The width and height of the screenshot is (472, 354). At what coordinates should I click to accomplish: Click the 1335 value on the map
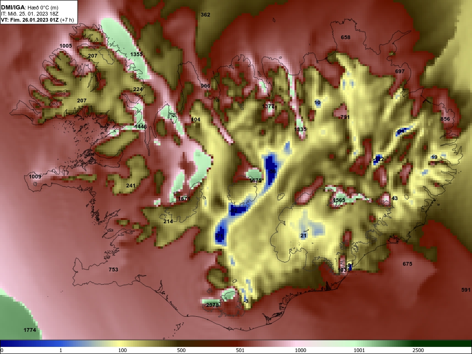(300, 129)
